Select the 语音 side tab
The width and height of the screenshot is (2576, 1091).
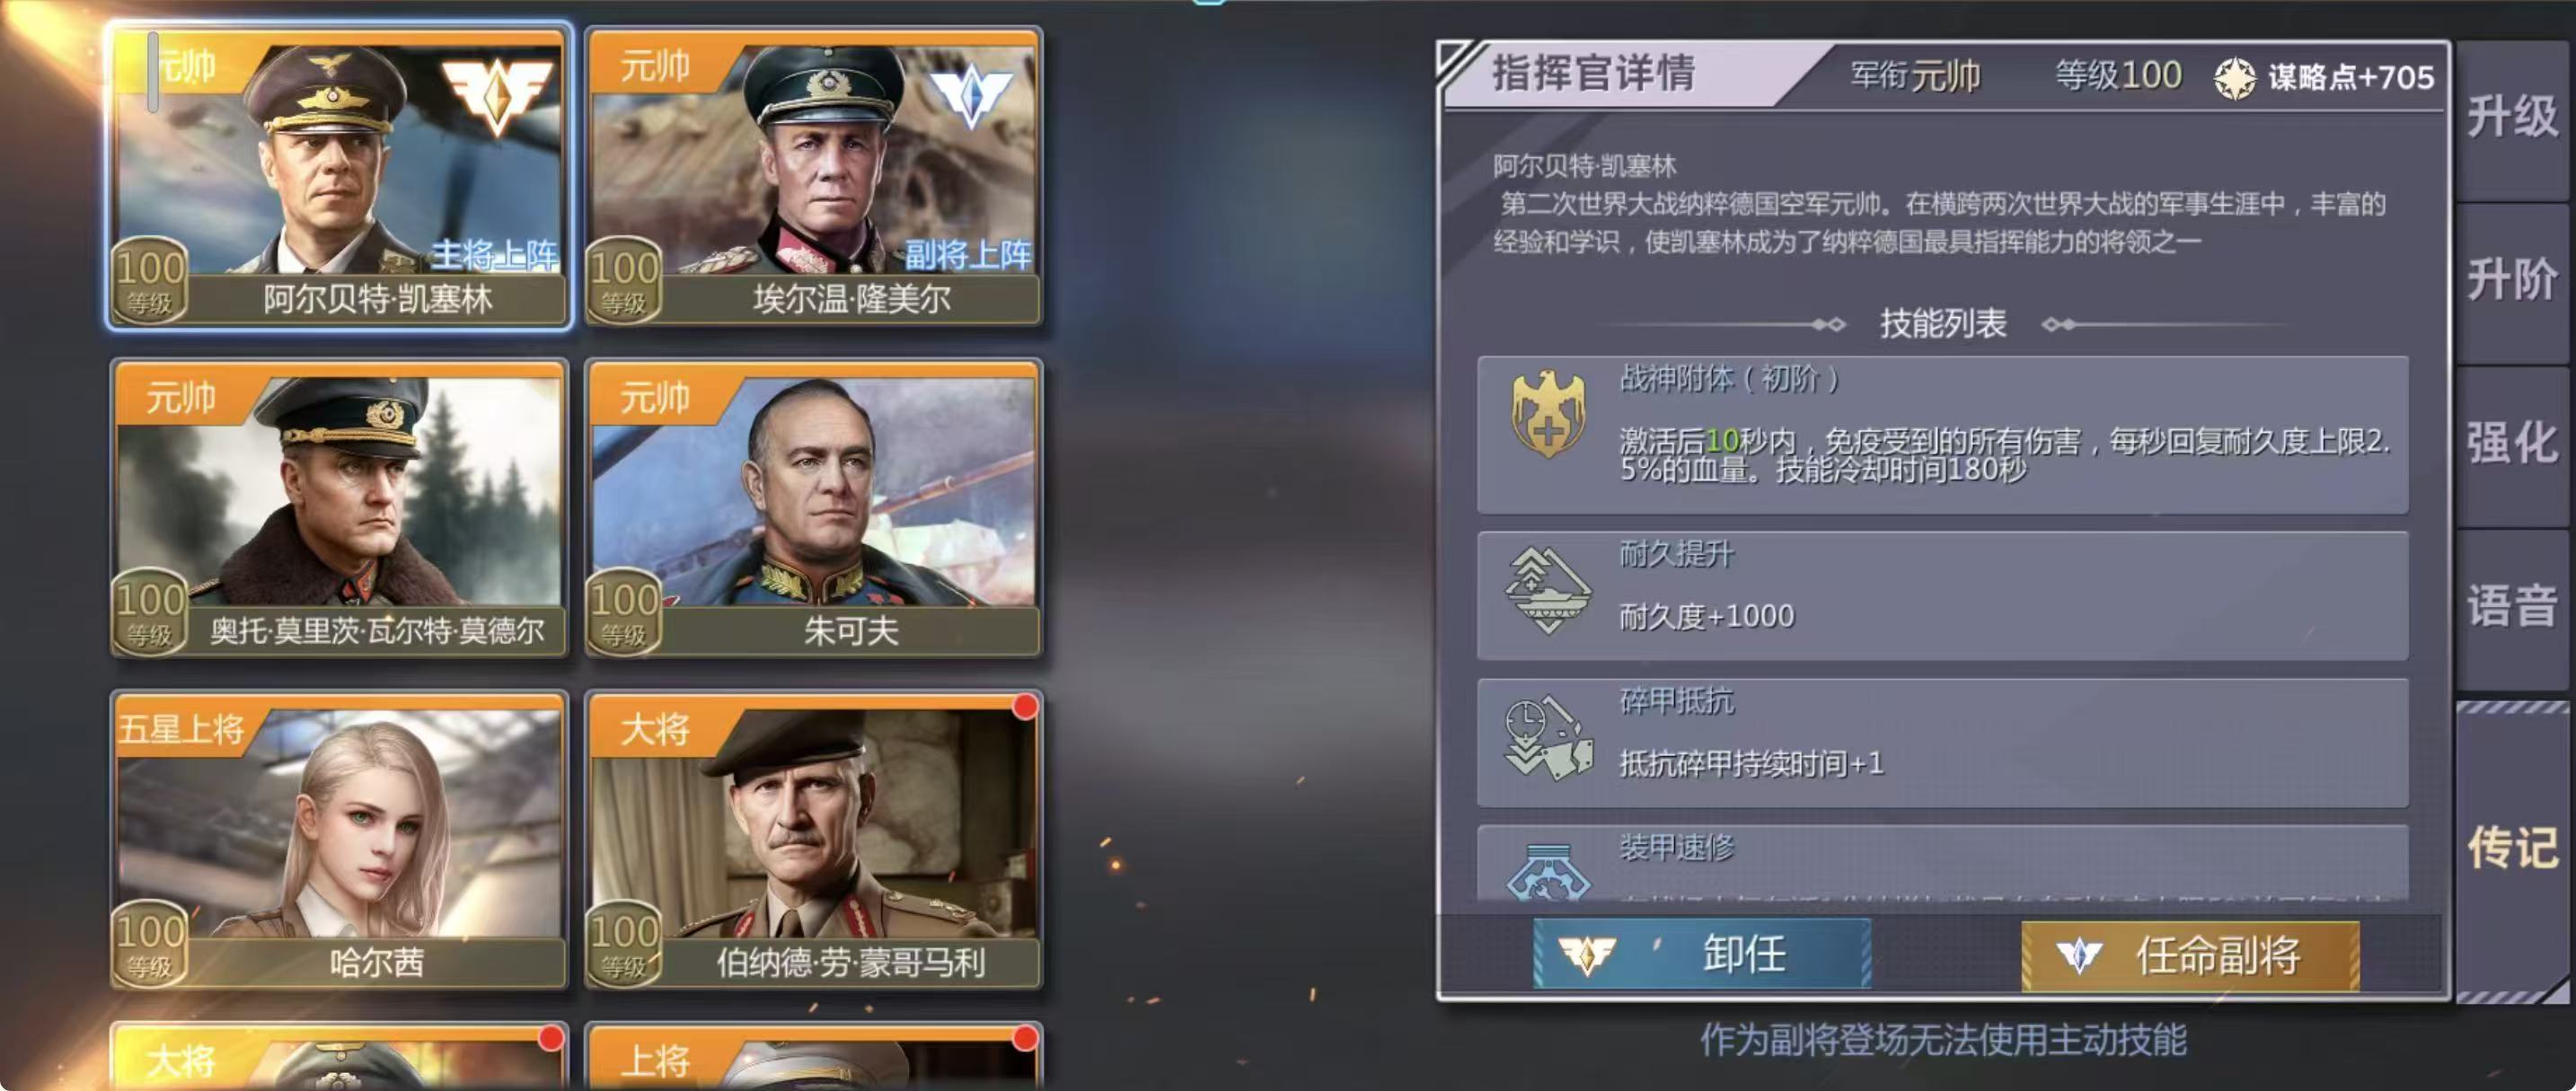(2512, 608)
